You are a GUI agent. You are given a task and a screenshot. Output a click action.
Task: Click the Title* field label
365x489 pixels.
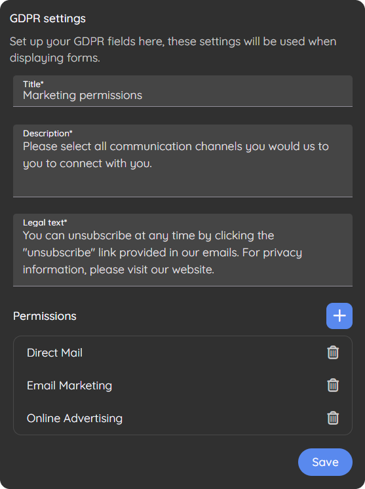[33, 84]
